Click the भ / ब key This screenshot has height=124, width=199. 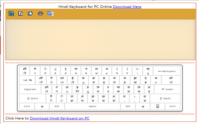tap(94, 80)
